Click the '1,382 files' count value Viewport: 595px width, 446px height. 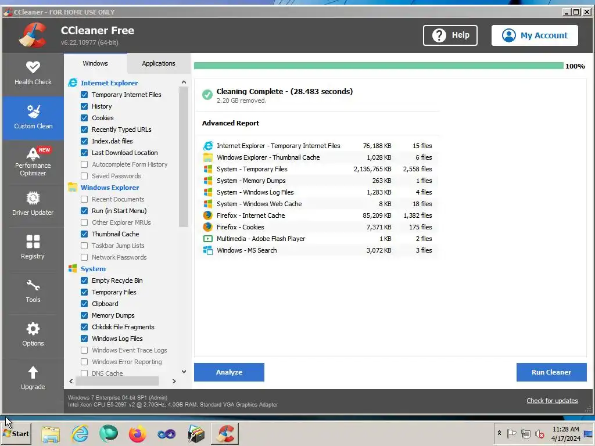point(417,215)
